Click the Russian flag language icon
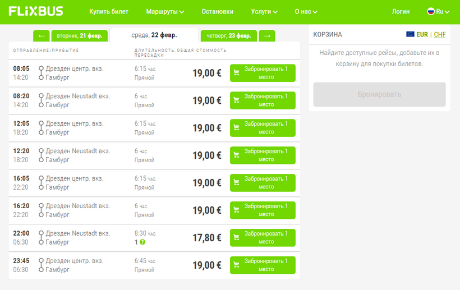This screenshot has height=290, width=460. pyautogui.click(x=431, y=11)
